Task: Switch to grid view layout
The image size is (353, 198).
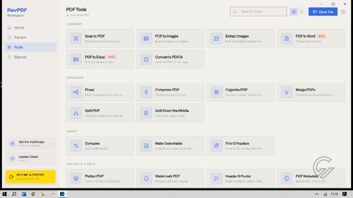Action: [294, 12]
